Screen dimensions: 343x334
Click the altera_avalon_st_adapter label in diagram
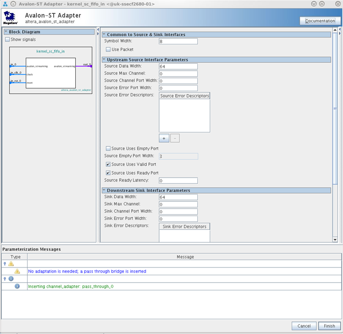76,90
